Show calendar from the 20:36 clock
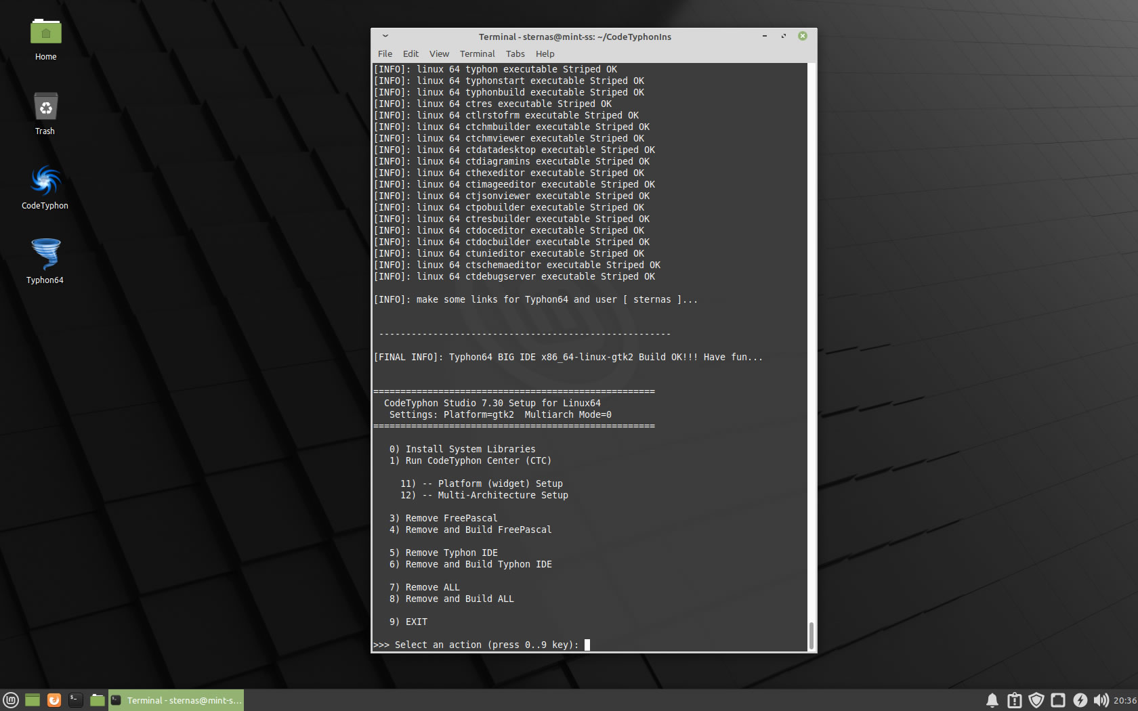Viewport: 1138px width, 711px height. (1124, 701)
